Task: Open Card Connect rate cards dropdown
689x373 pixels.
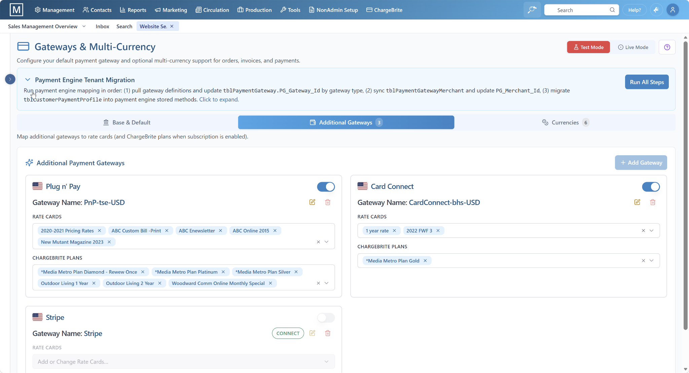Action: (651, 231)
